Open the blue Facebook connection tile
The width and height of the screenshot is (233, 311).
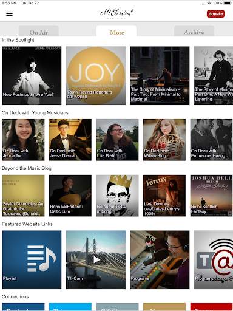(x=23, y=307)
